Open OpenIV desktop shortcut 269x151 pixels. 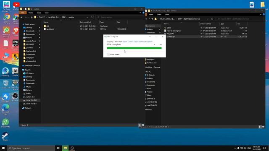click(x=15, y=72)
